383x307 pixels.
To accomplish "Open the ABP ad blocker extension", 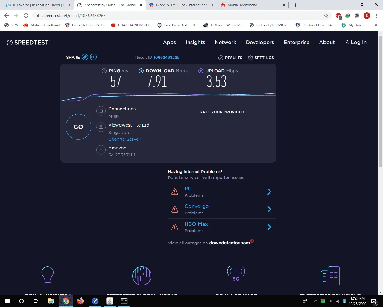I will point(338,16).
